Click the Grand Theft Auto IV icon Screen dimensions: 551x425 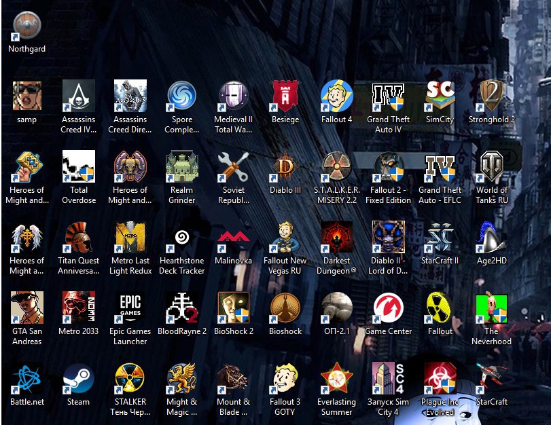pyautogui.click(x=389, y=96)
